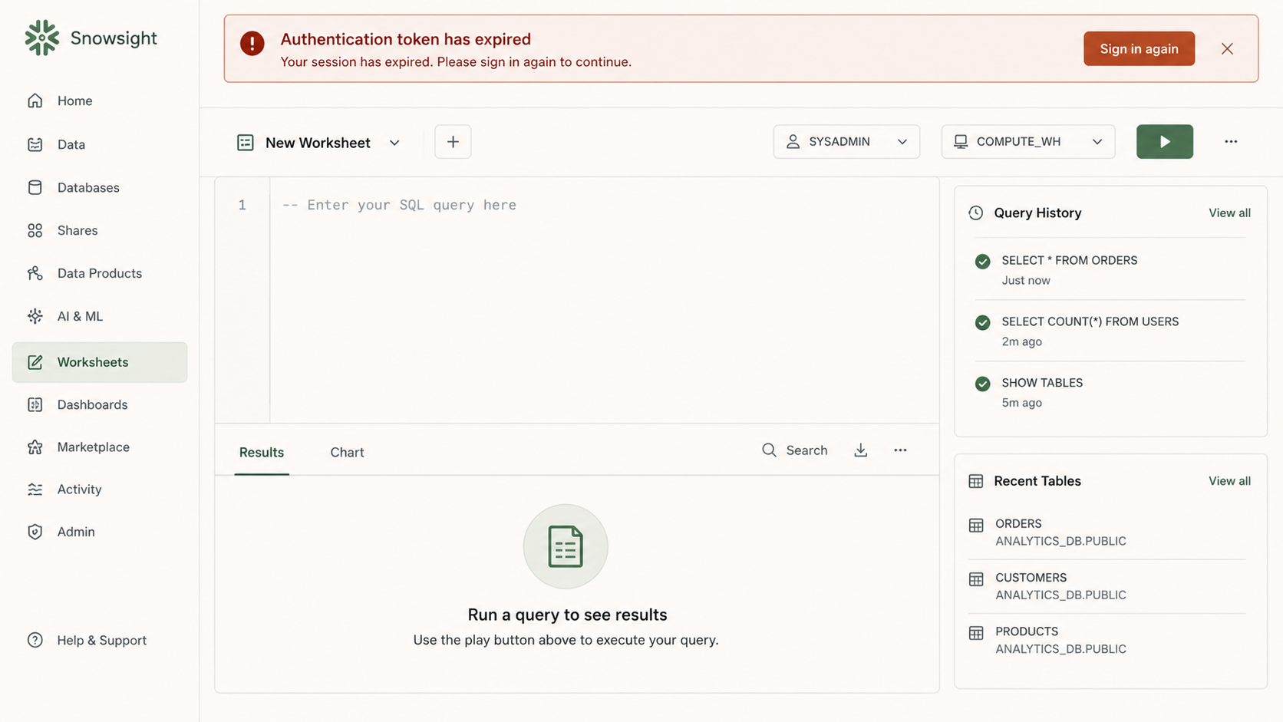Open the SYSADMIN role dropdown
Viewport: 1283px width, 722px height.
click(x=846, y=141)
